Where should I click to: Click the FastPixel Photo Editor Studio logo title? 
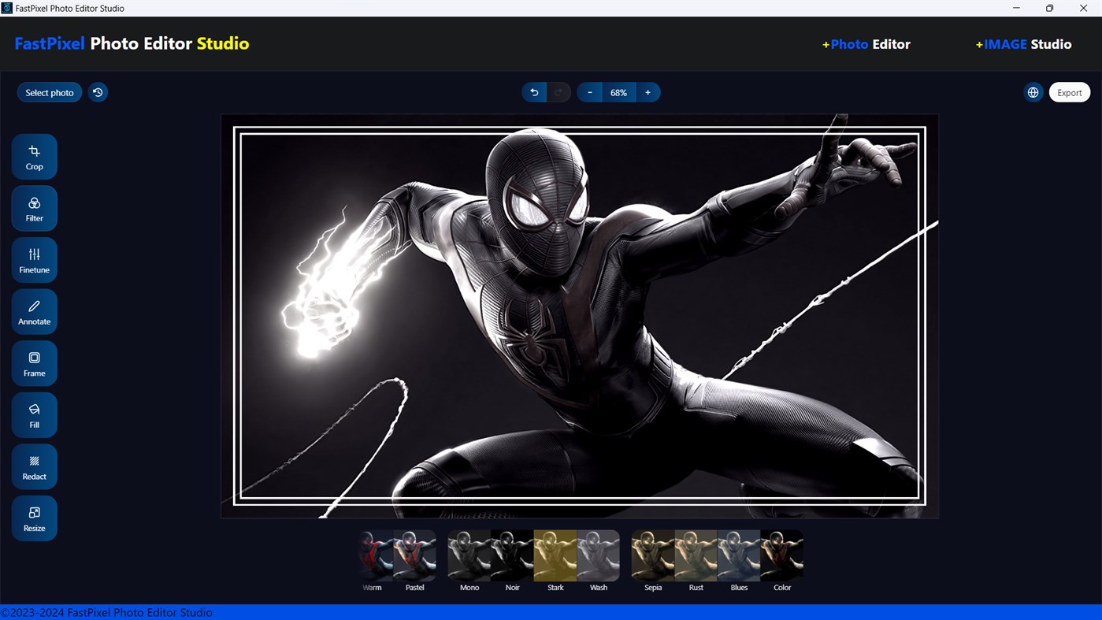pyautogui.click(x=132, y=43)
